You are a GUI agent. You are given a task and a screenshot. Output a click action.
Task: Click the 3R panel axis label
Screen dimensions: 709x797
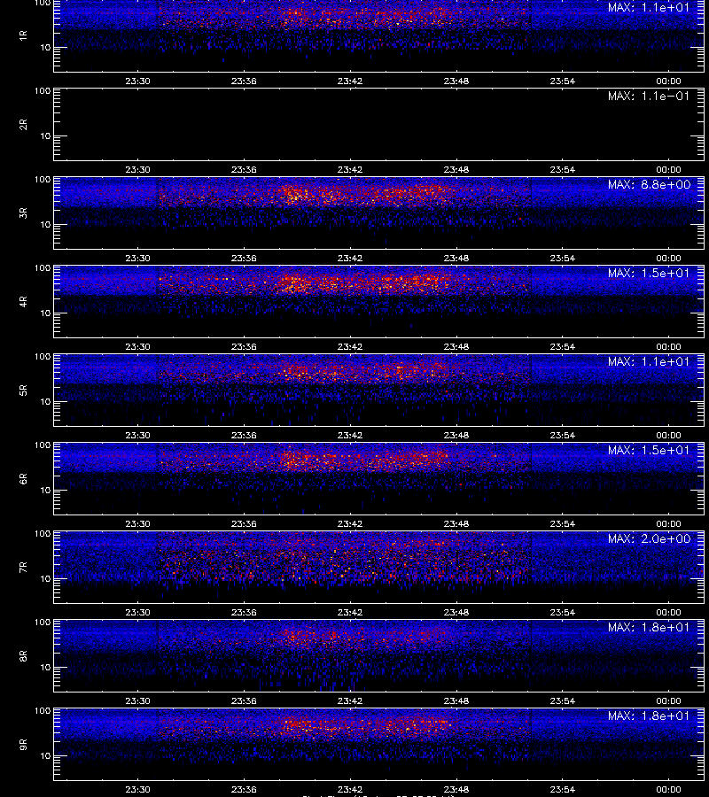pyautogui.click(x=23, y=213)
